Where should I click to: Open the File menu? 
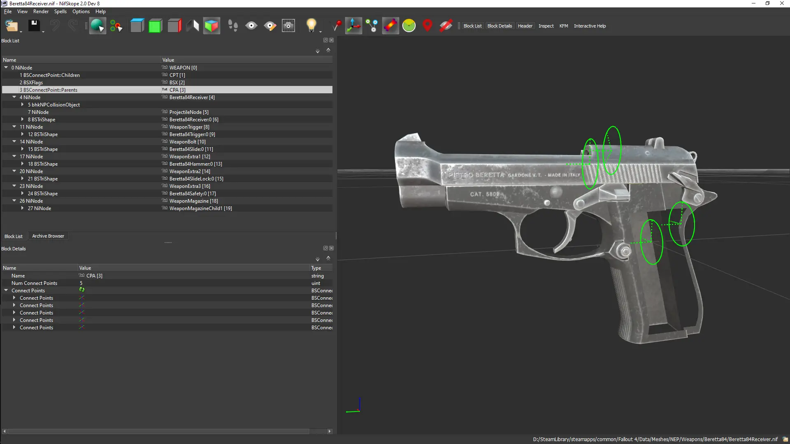(x=8, y=12)
